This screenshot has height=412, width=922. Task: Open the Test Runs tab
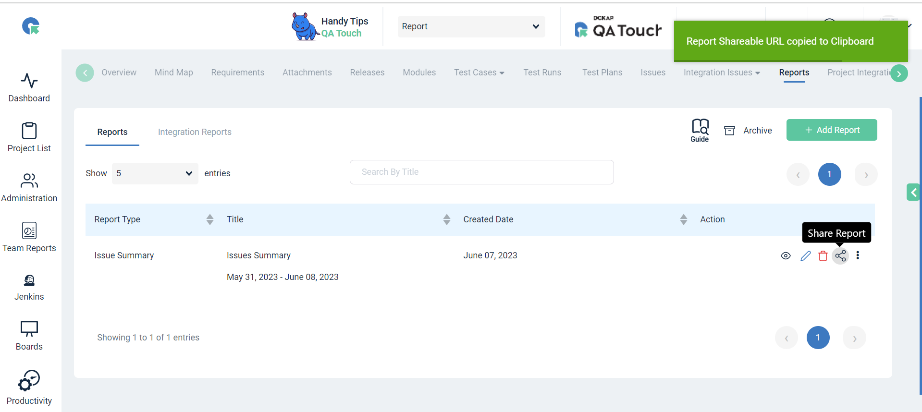[x=542, y=73]
